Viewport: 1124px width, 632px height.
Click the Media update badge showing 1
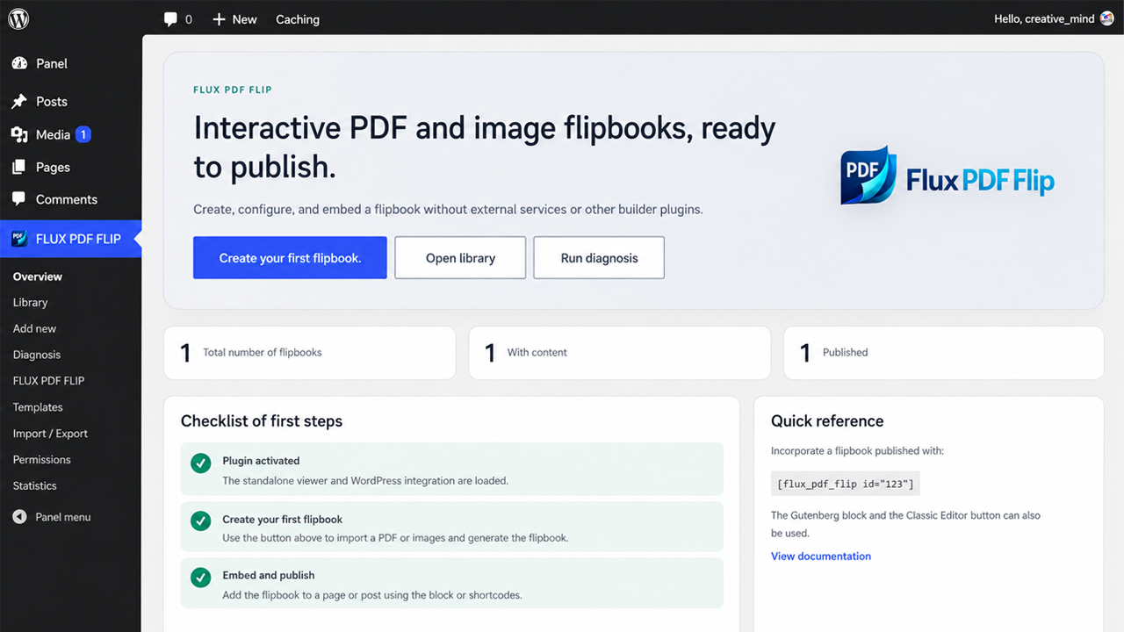pos(83,134)
